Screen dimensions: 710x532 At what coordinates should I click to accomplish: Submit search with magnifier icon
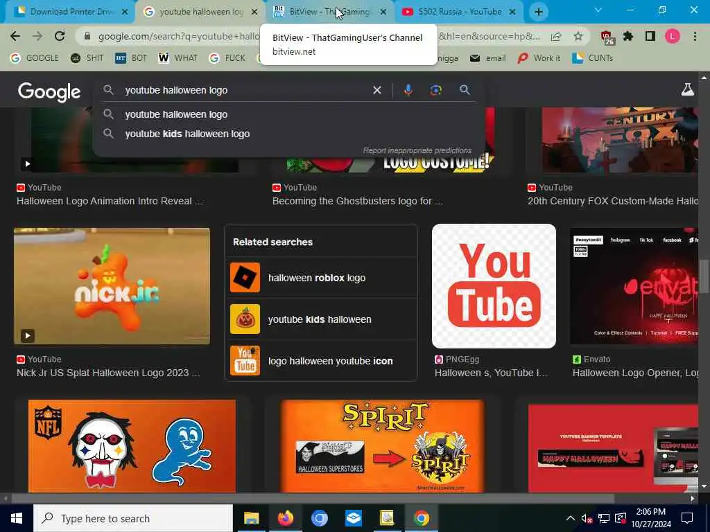(x=465, y=90)
